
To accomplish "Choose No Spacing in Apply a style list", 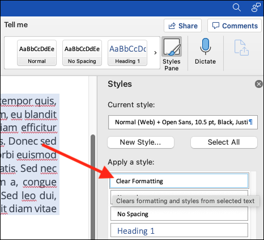I will click(179, 214).
